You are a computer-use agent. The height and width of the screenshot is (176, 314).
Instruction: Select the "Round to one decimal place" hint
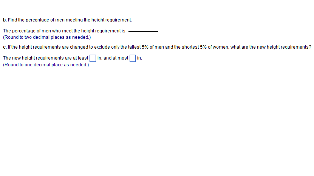[46, 65]
